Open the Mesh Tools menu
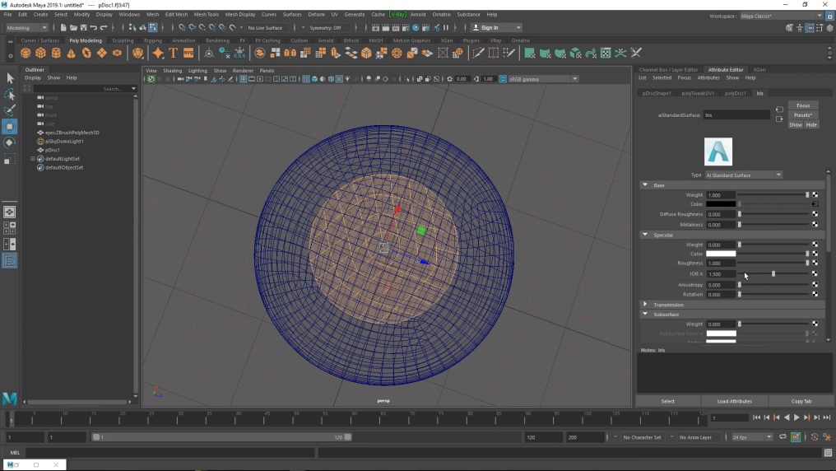Screen dimensions: 836x471 coord(206,14)
